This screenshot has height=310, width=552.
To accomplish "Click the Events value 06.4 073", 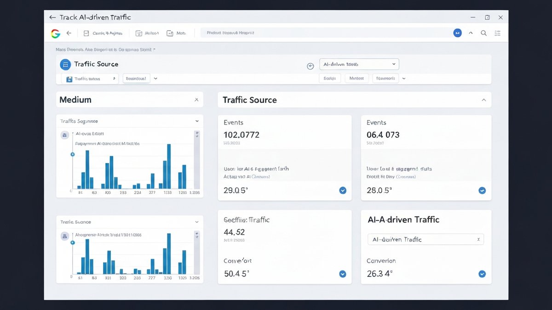I will [x=383, y=135].
